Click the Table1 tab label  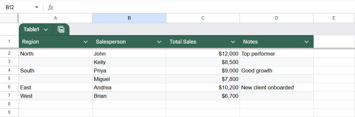point(32,30)
